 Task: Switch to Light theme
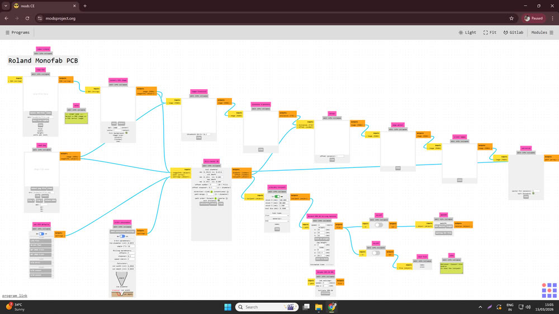coord(467,32)
